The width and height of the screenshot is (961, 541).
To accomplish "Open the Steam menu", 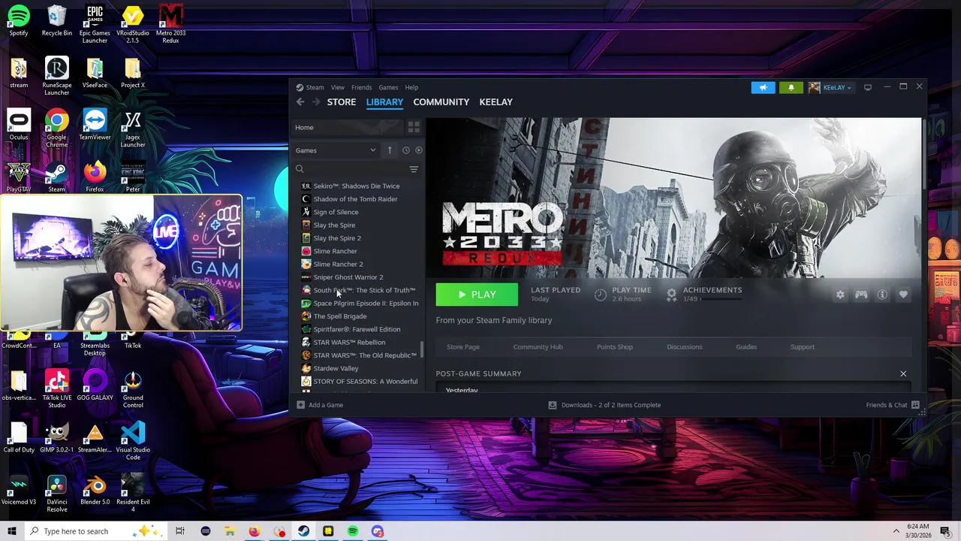I will click(310, 87).
